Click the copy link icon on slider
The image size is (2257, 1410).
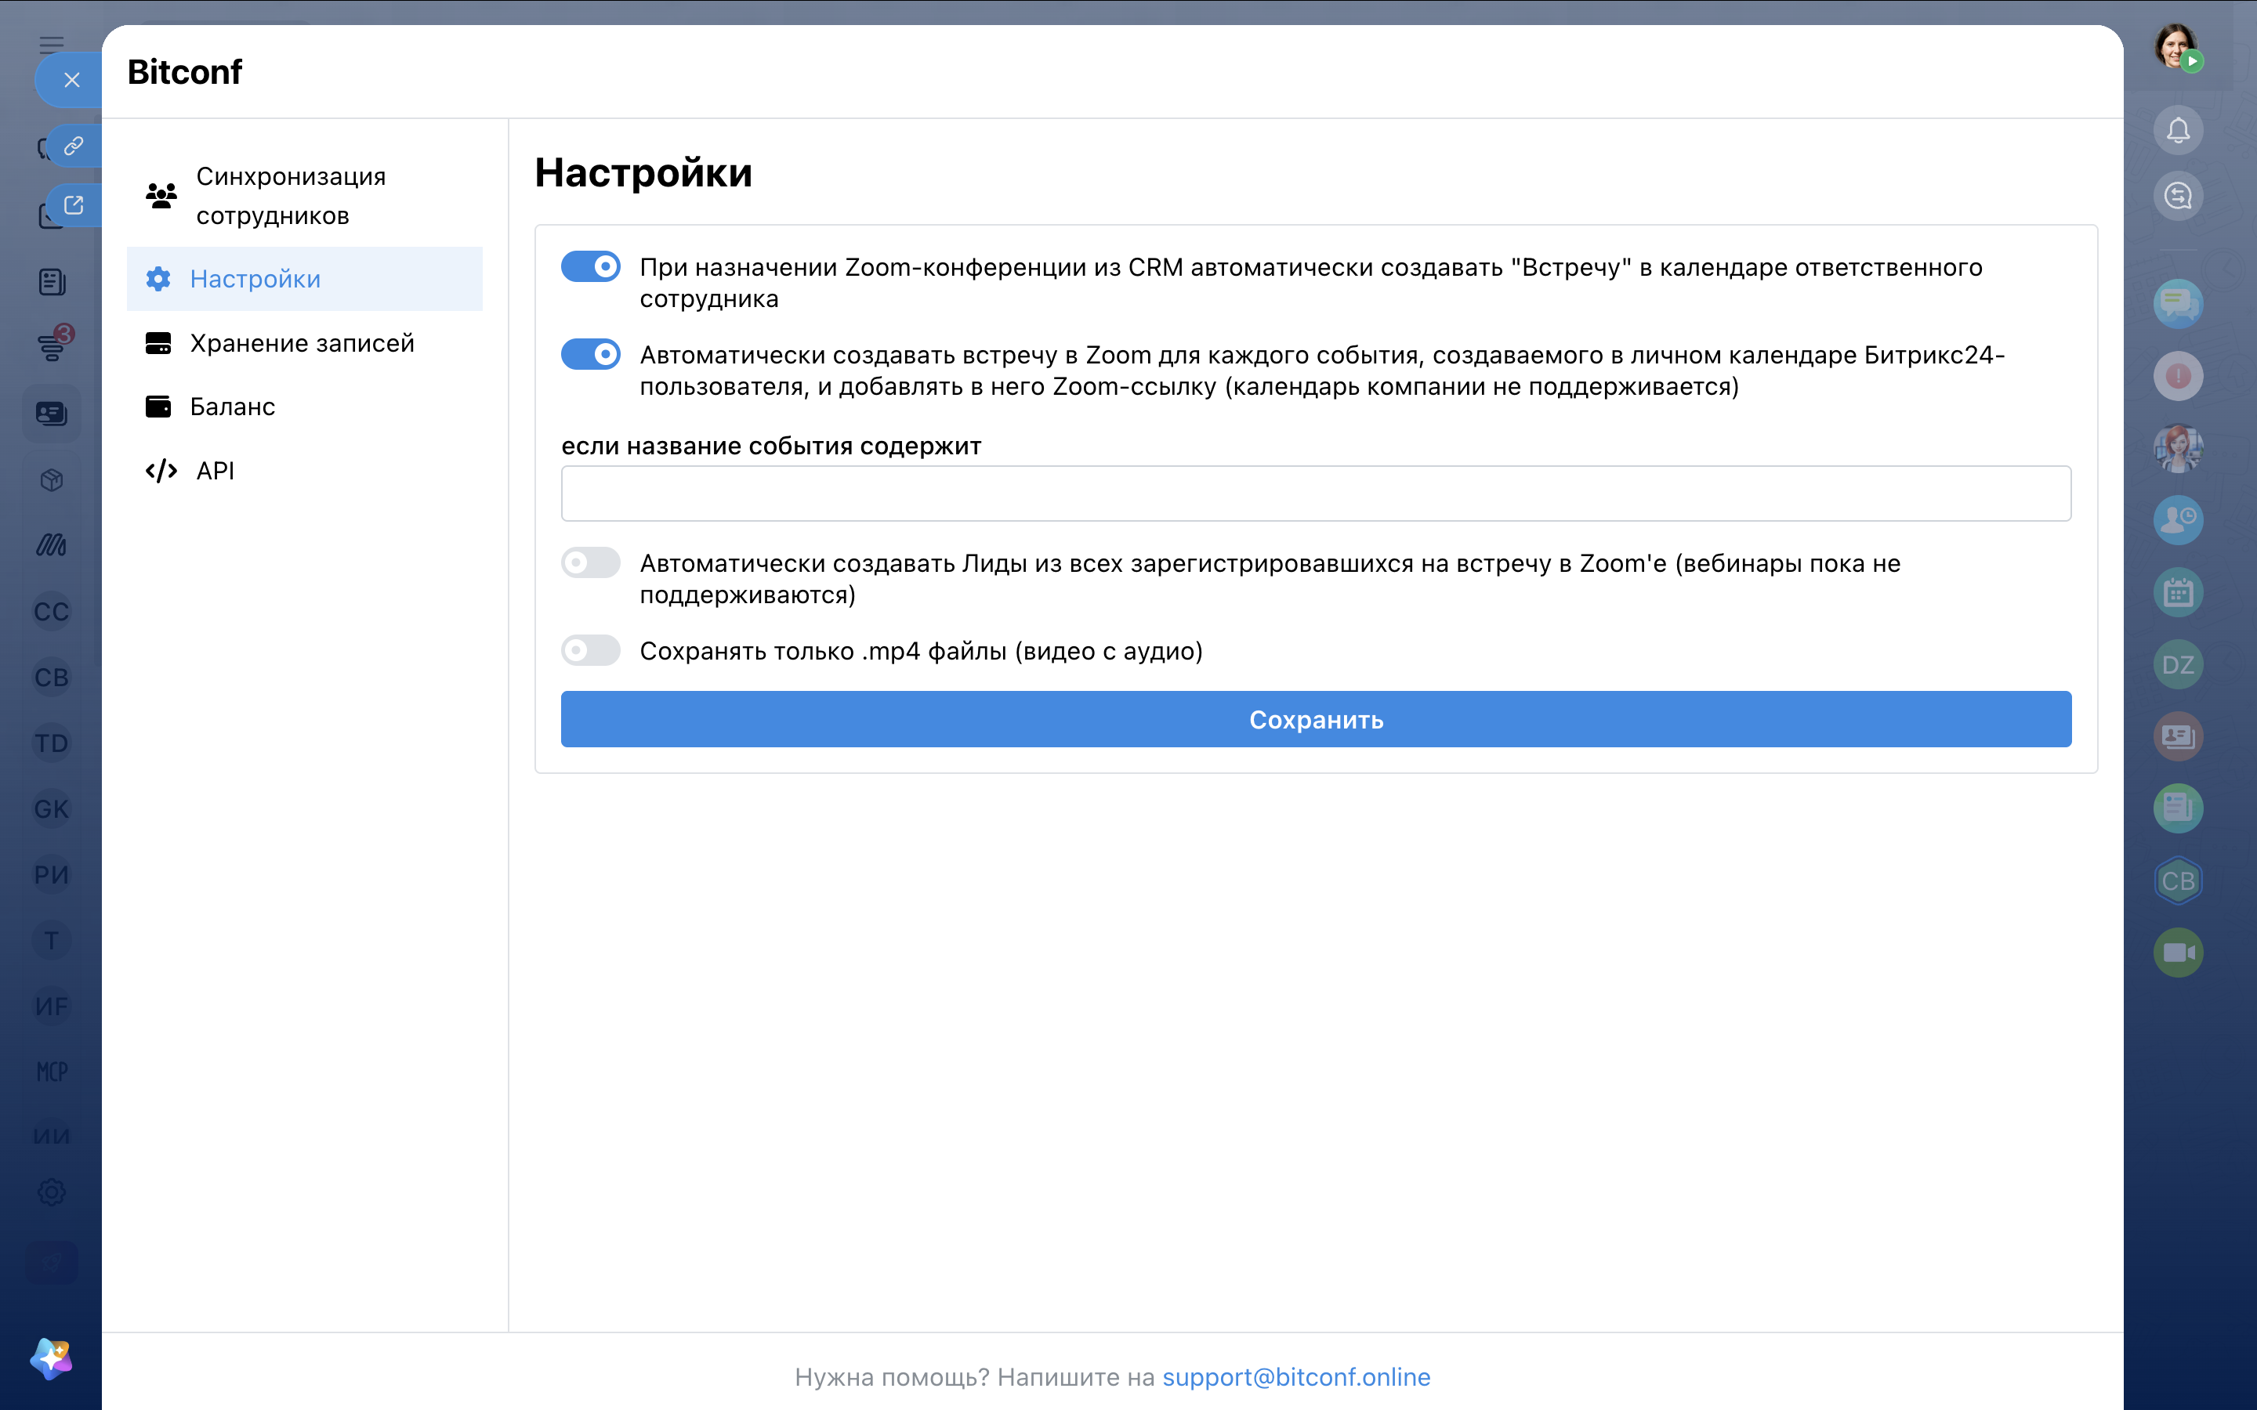pos(74,146)
